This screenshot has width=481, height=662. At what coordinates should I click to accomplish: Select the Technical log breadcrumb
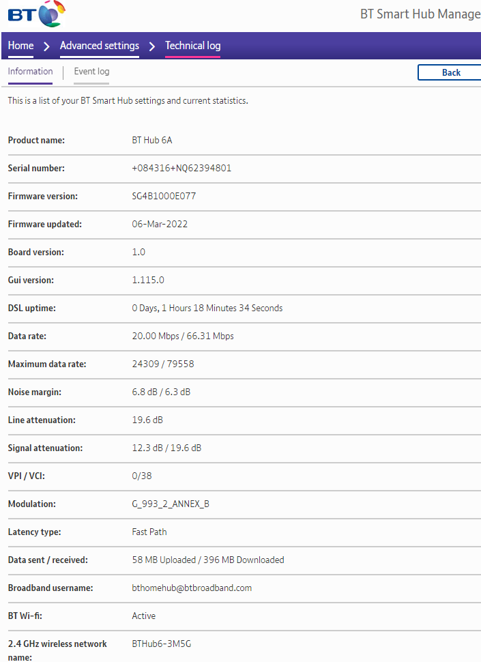point(193,46)
